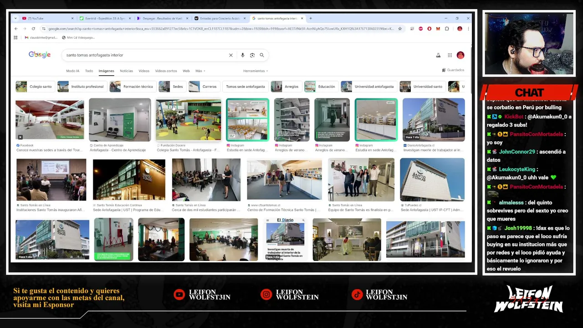Open the Facebook sedes tour thumbnail
The image size is (583, 328).
[50, 119]
